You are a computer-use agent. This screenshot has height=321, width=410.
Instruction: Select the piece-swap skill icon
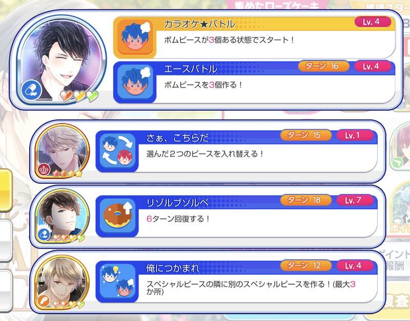tap(117, 151)
